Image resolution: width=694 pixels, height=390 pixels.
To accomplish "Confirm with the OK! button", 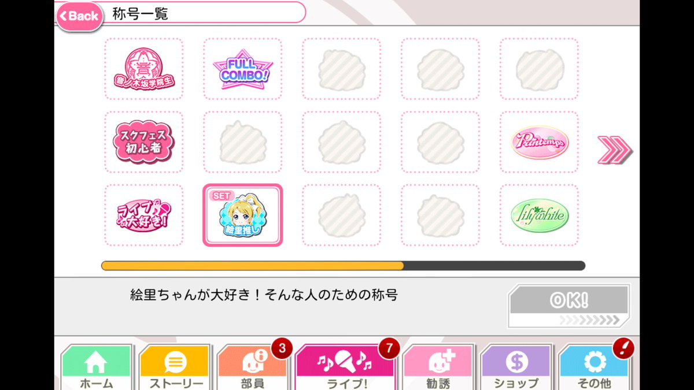I will [x=569, y=306].
